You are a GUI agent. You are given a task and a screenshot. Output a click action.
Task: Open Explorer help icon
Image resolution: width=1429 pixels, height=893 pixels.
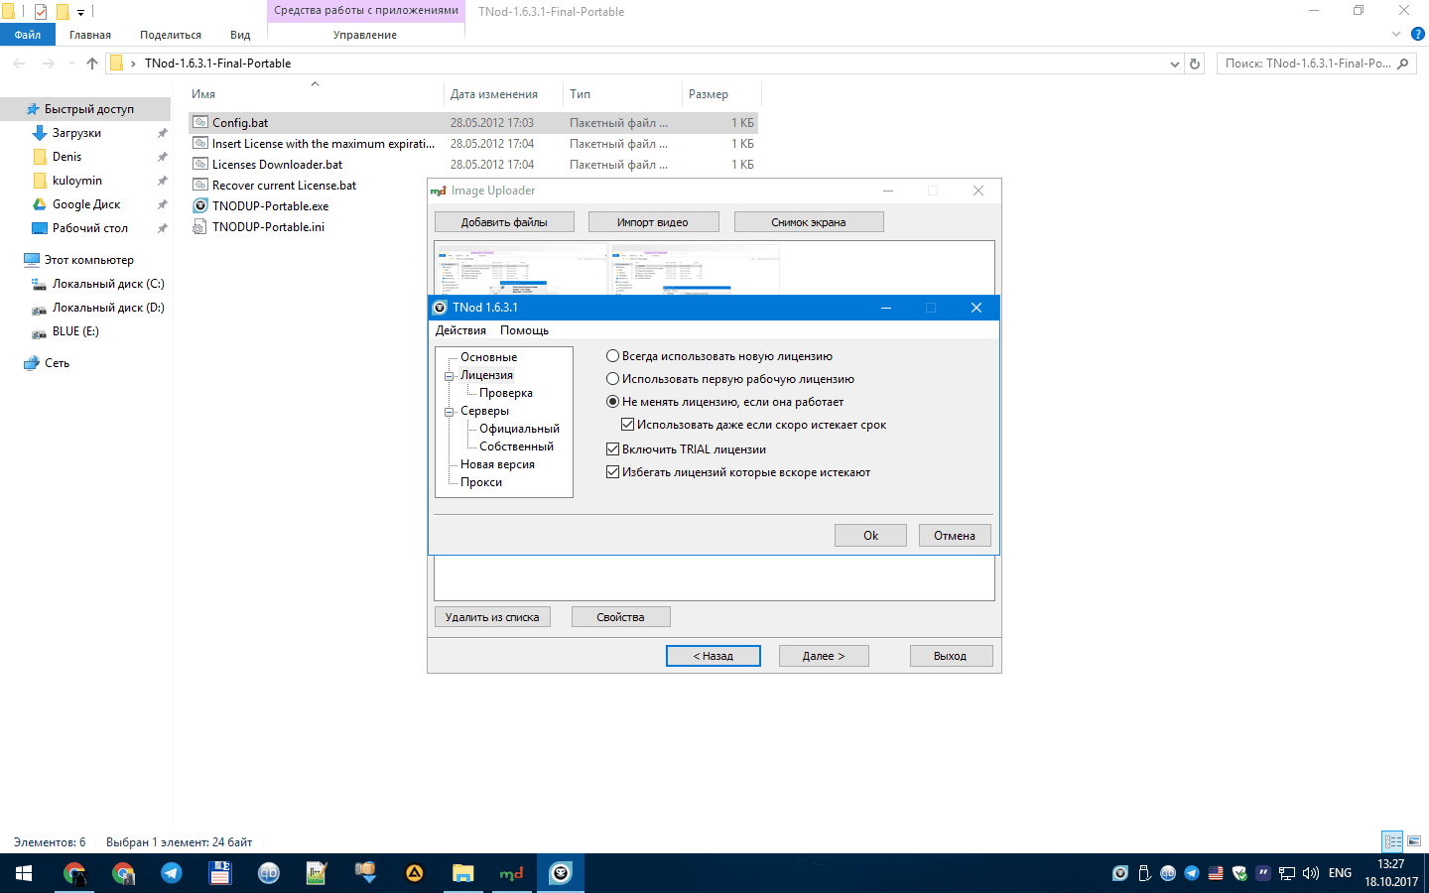pyautogui.click(x=1418, y=34)
